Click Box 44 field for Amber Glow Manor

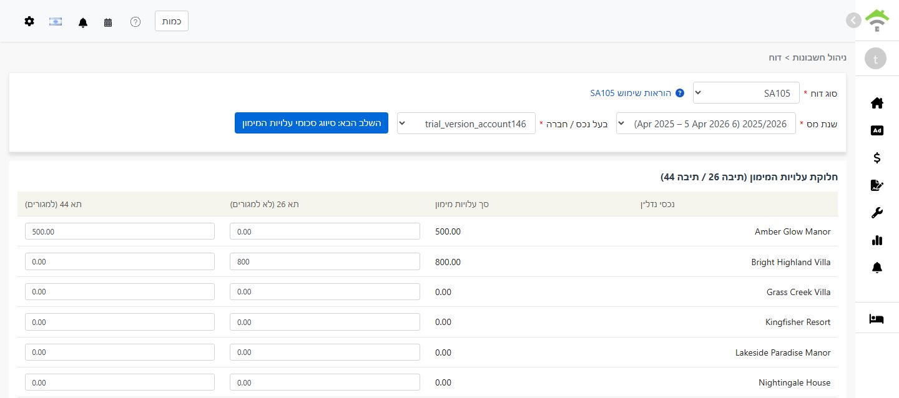pyautogui.click(x=120, y=231)
